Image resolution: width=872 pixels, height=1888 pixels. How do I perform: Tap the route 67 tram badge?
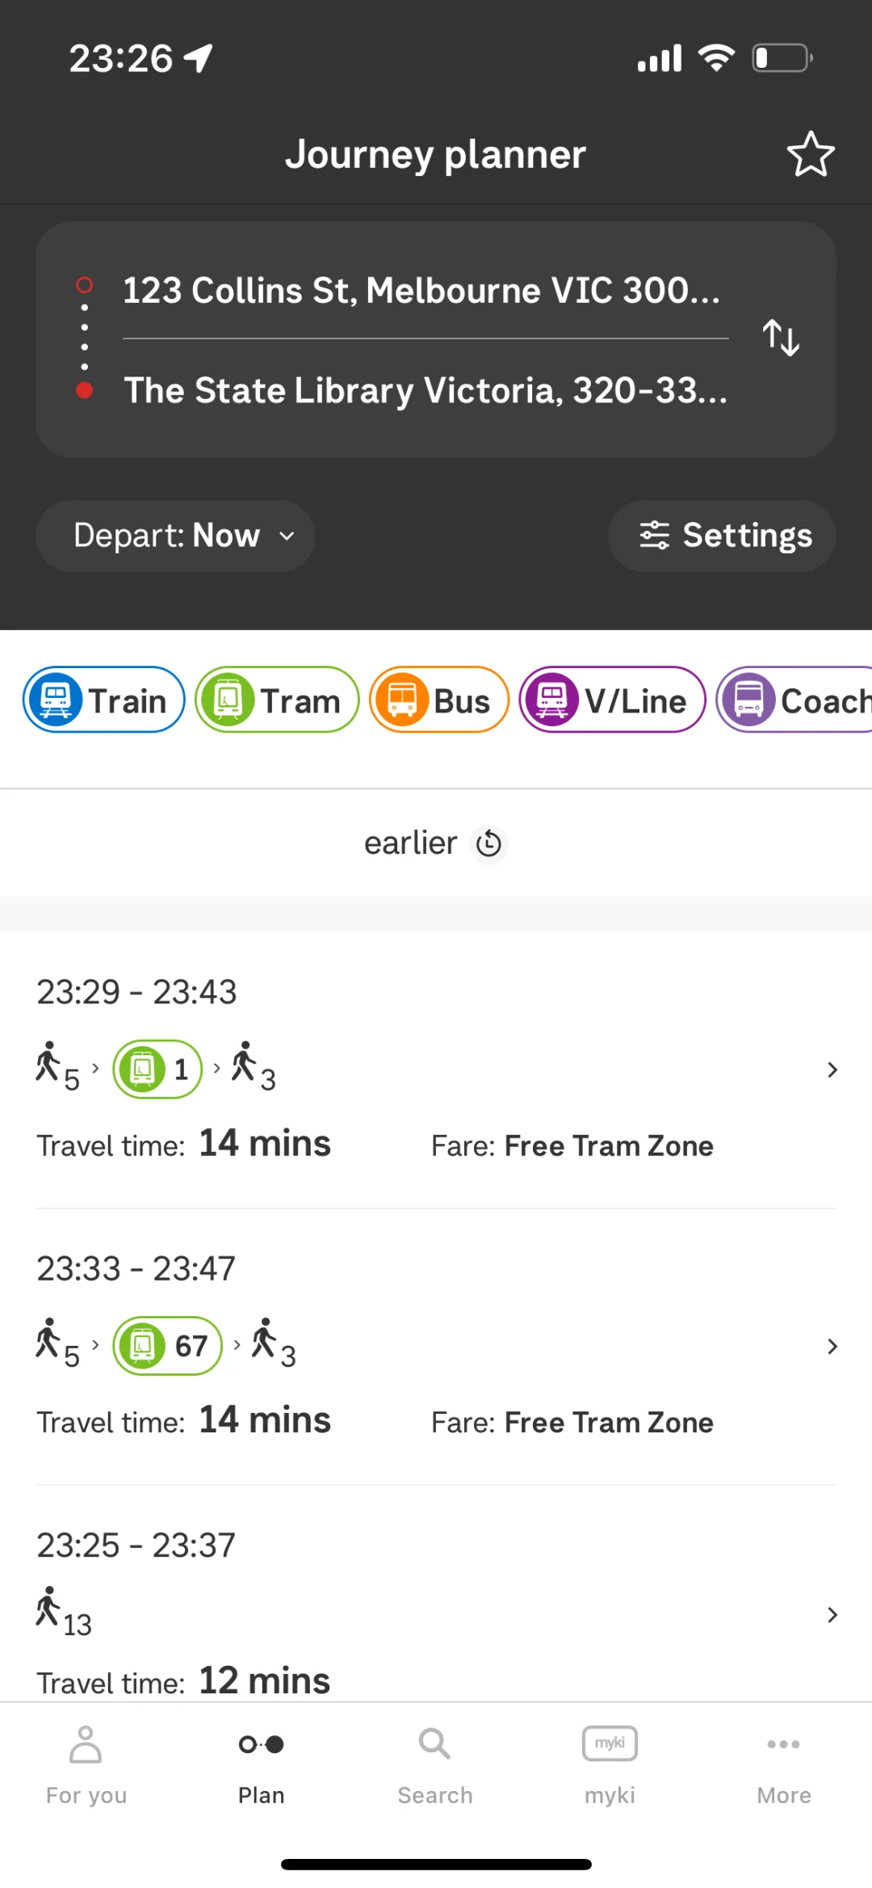167,1346
